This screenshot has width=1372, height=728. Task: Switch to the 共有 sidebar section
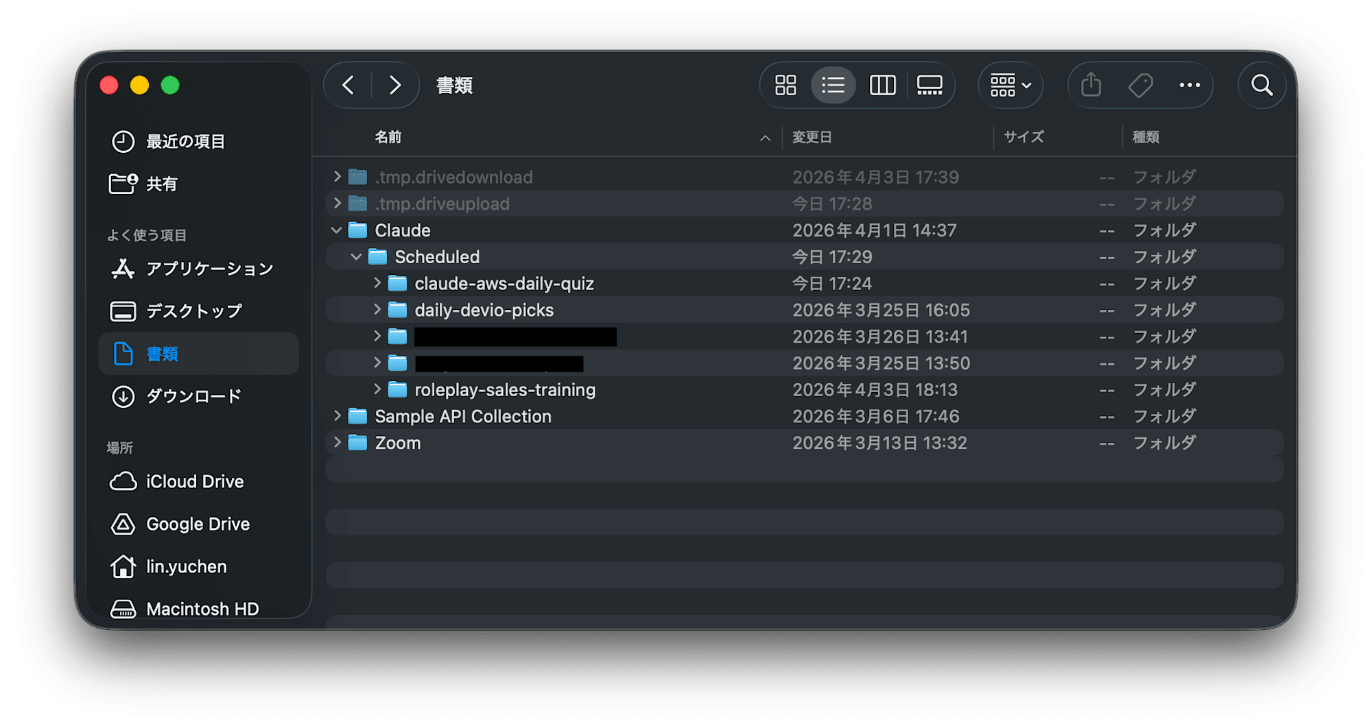pos(161,183)
